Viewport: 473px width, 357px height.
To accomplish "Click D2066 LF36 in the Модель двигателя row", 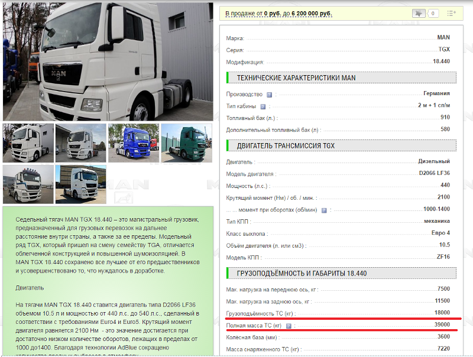I will pyautogui.click(x=435, y=173).
